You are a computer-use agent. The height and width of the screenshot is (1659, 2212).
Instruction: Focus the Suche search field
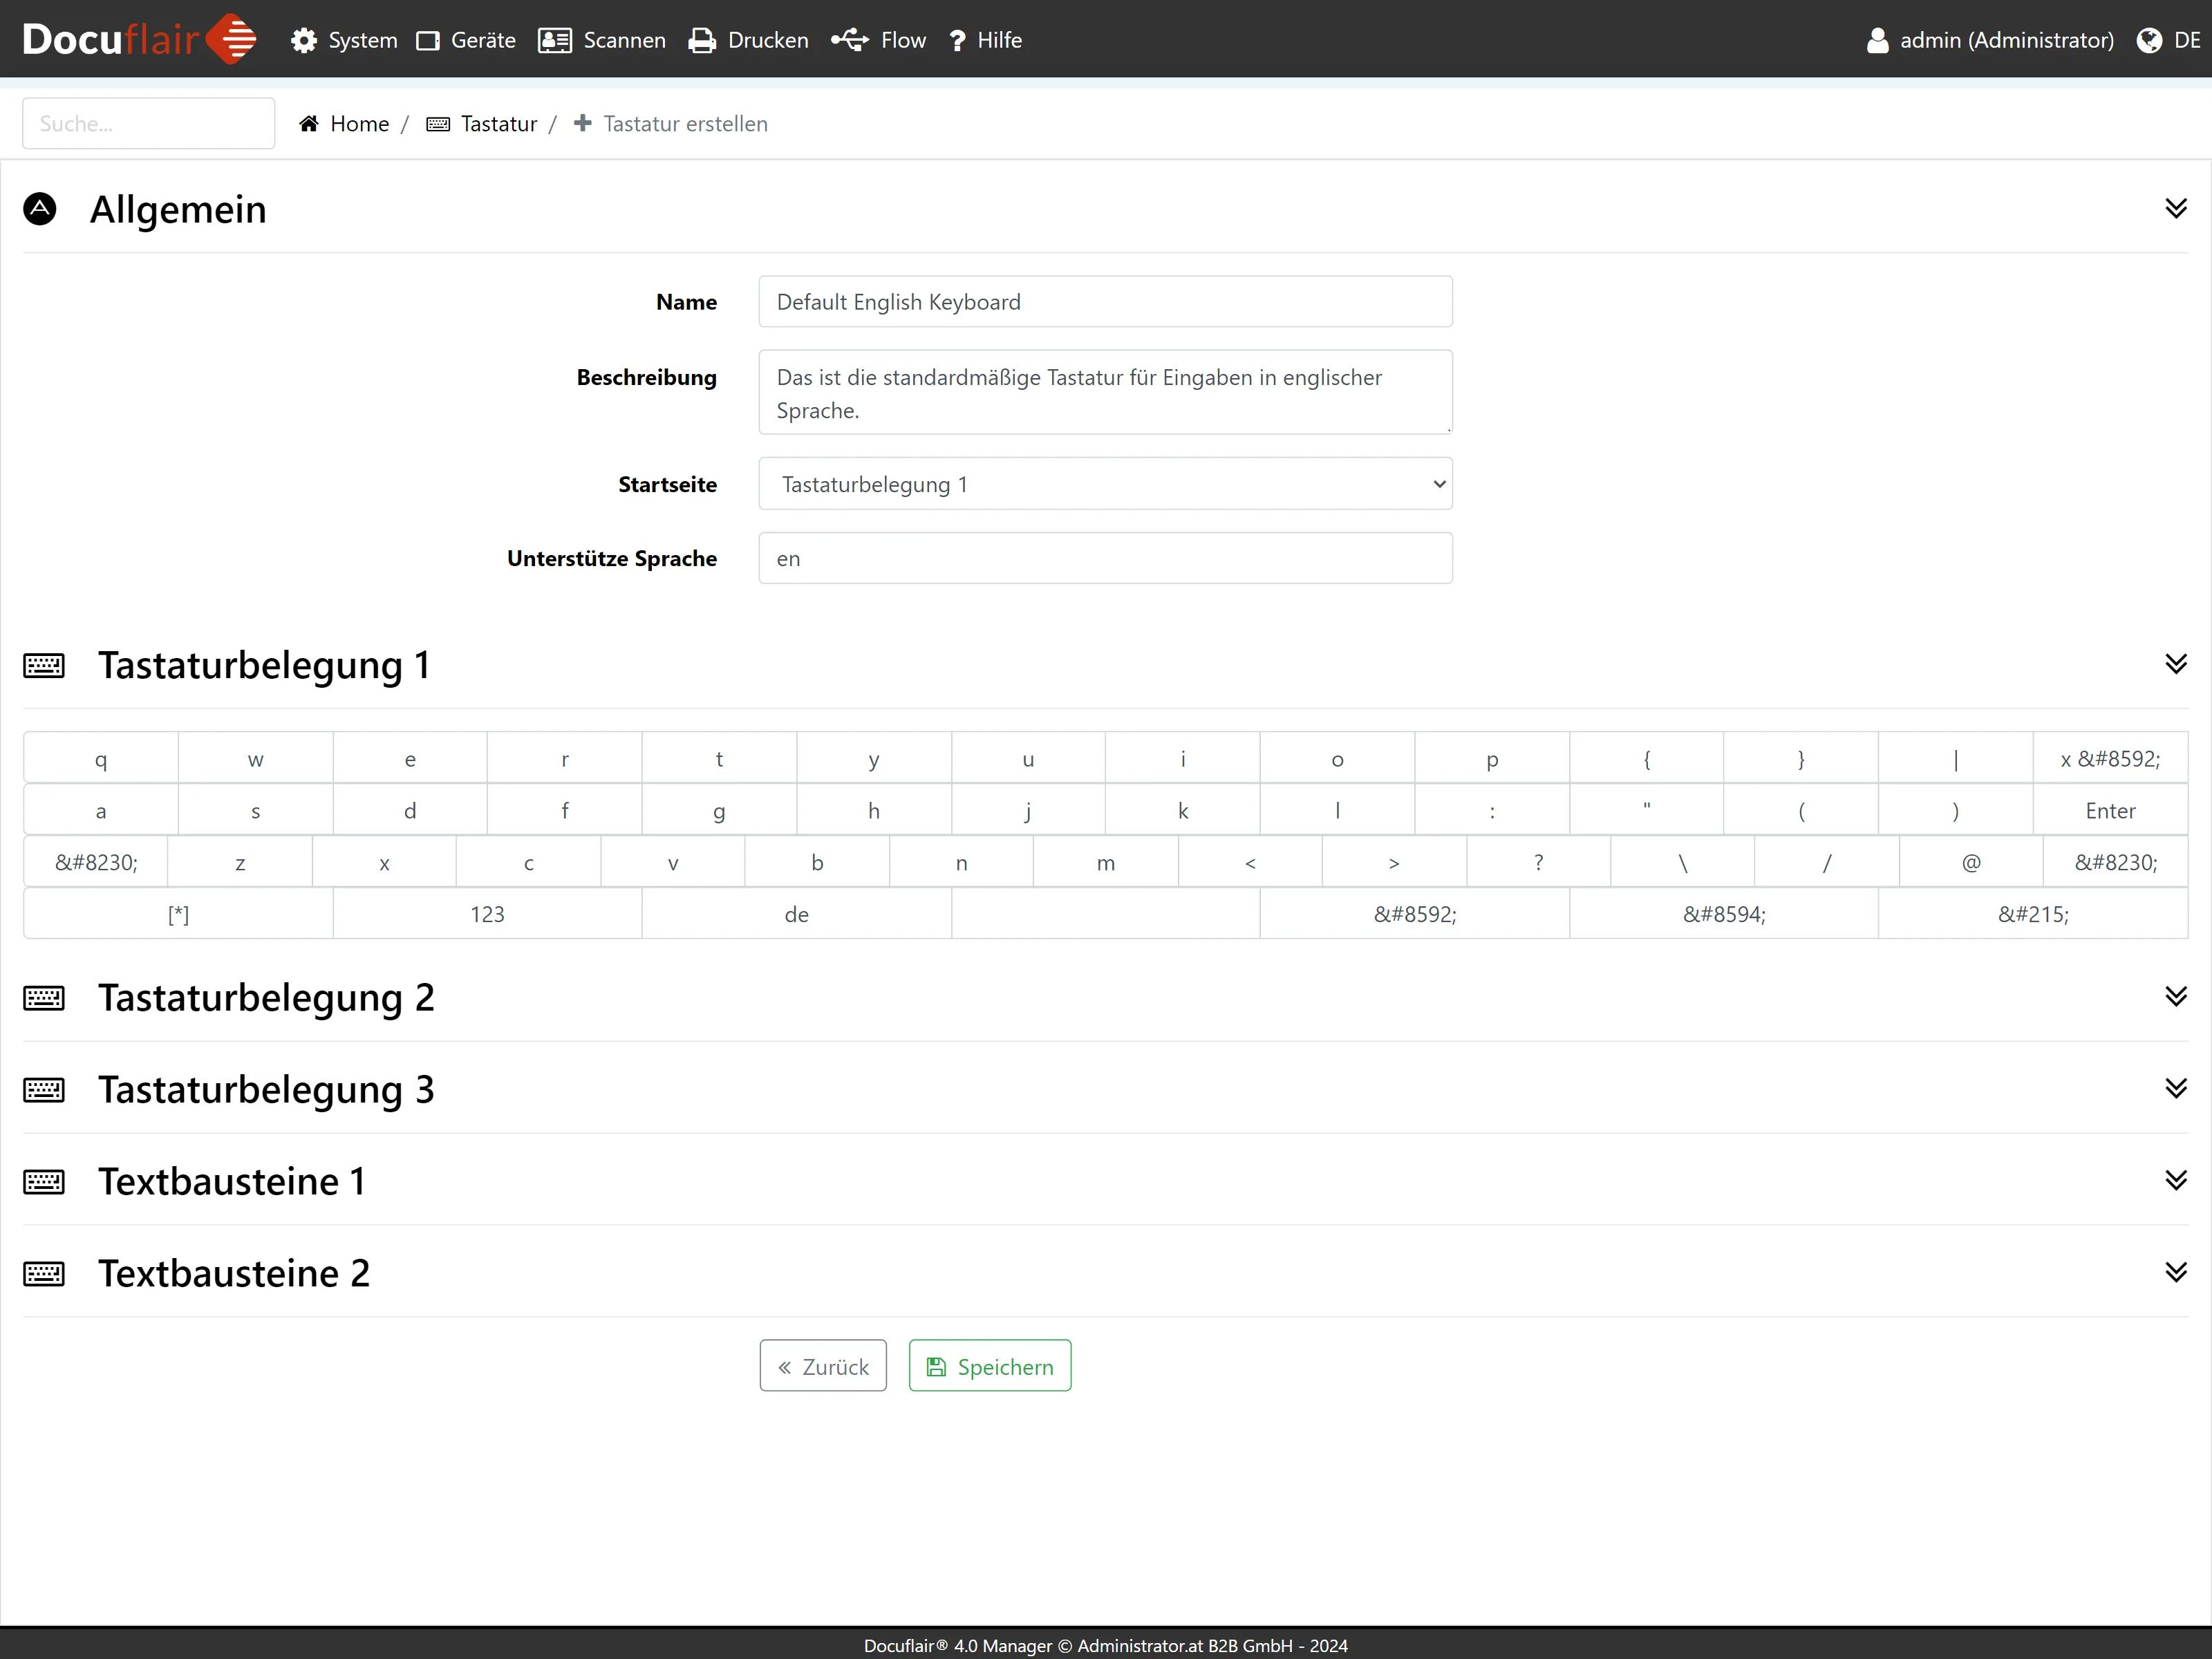pyautogui.click(x=148, y=124)
